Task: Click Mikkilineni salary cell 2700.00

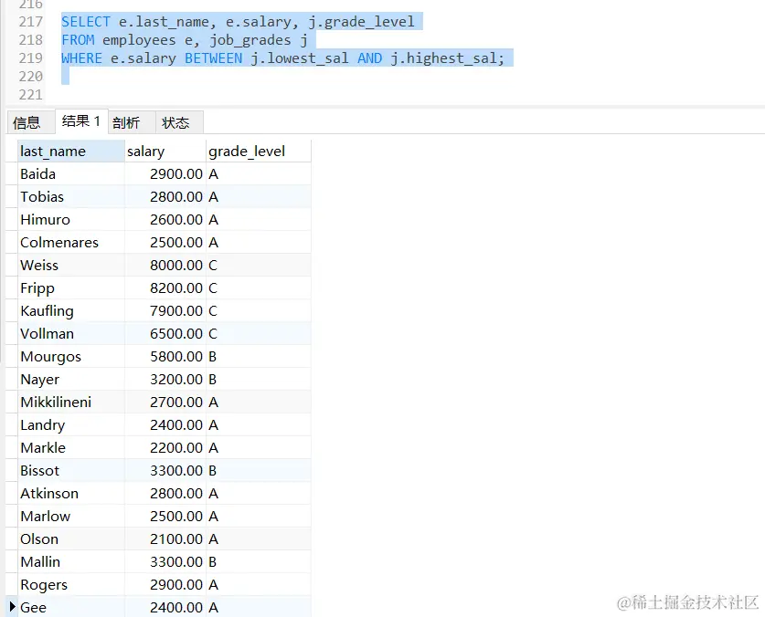Action: pos(165,403)
